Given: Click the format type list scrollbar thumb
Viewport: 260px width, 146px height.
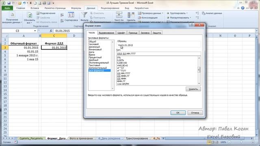Looking at the screenshot, I should [199, 70].
